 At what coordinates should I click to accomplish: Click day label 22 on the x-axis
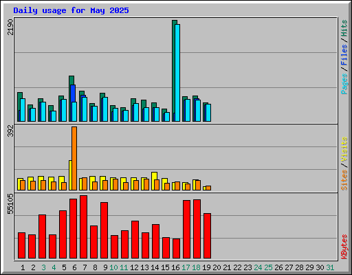click(237, 267)
